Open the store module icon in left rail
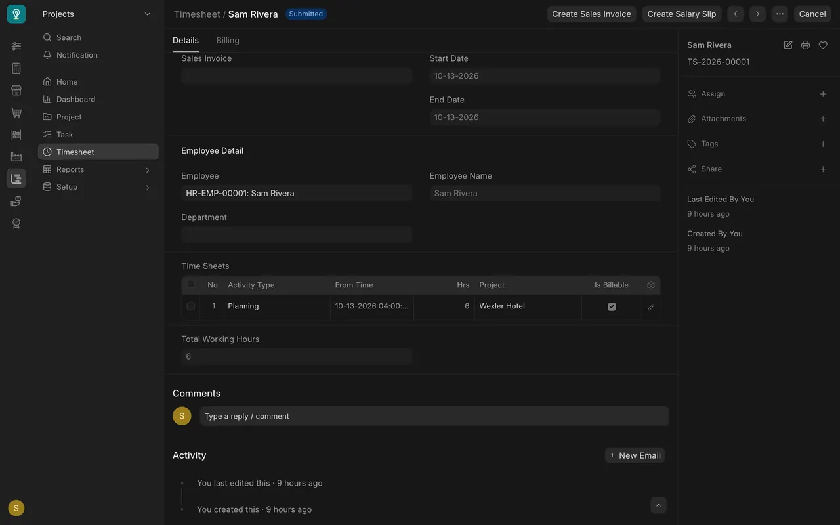 (16, 91)
